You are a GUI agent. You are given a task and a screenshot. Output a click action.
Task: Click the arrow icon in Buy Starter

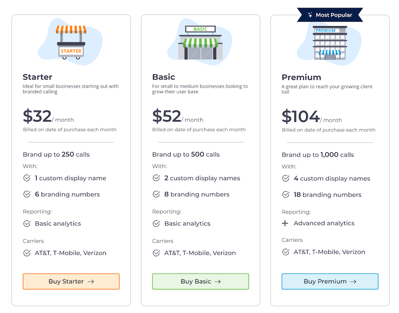pos(91,282)
